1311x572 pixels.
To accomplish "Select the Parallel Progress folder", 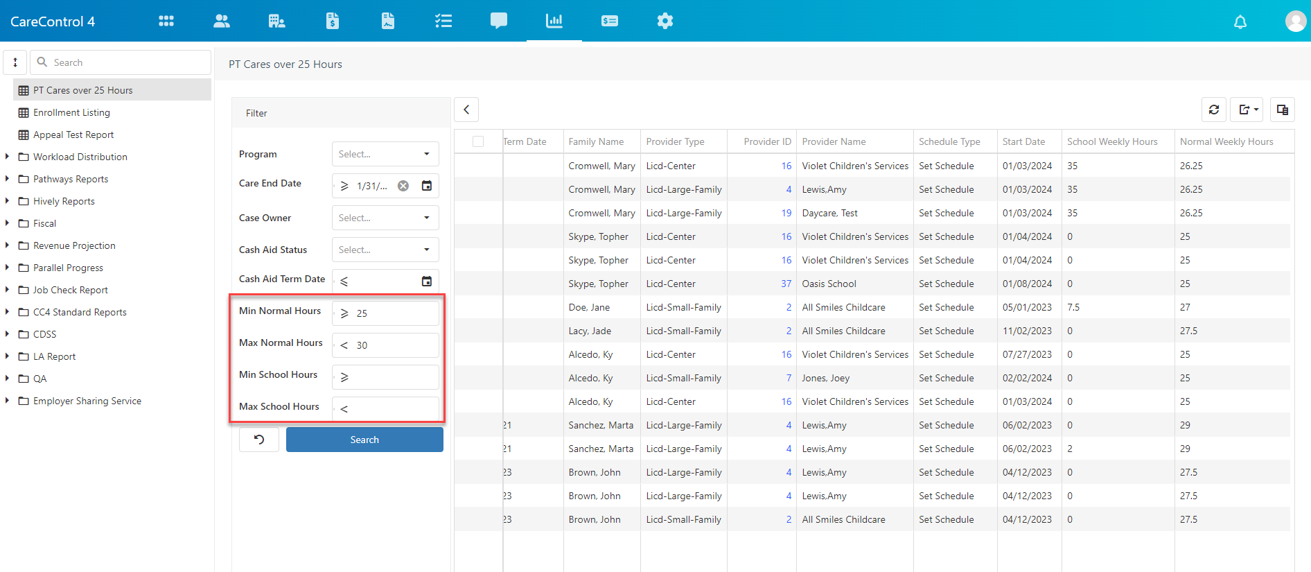I will click(x=68, y=268).
